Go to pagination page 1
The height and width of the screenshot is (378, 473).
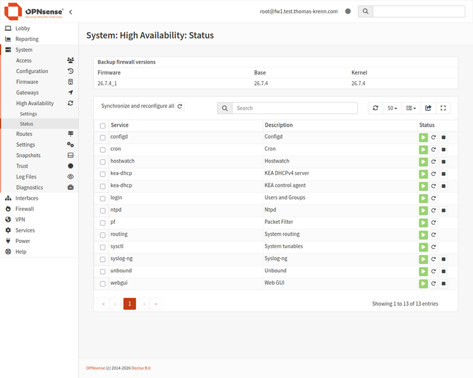130,304
